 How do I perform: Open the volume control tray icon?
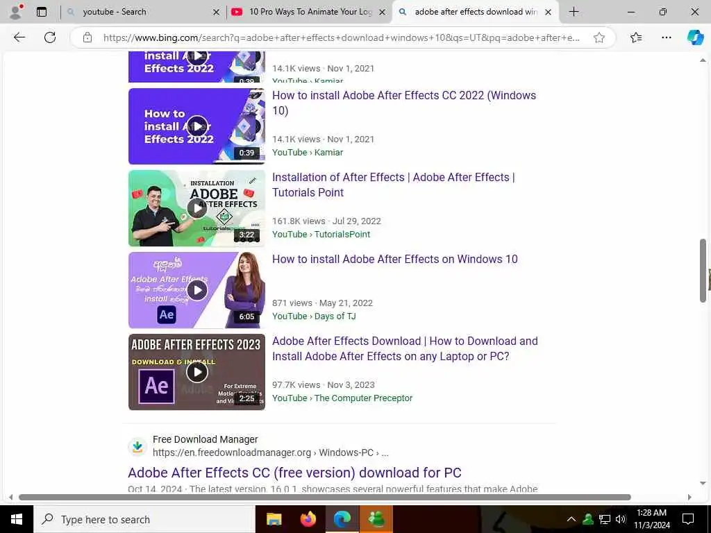[x=621, y=519]
